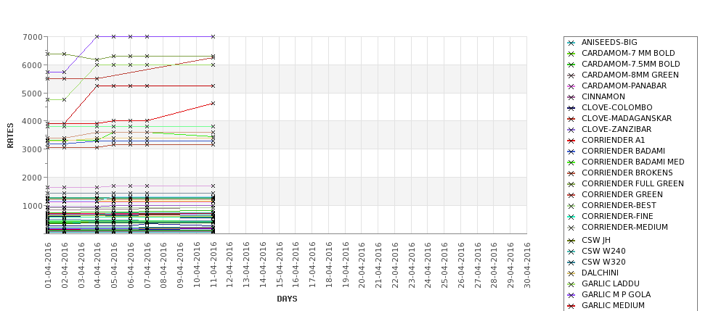
Task: Click the DALCHINI legend line marker
Action: [x=571, y=273]
